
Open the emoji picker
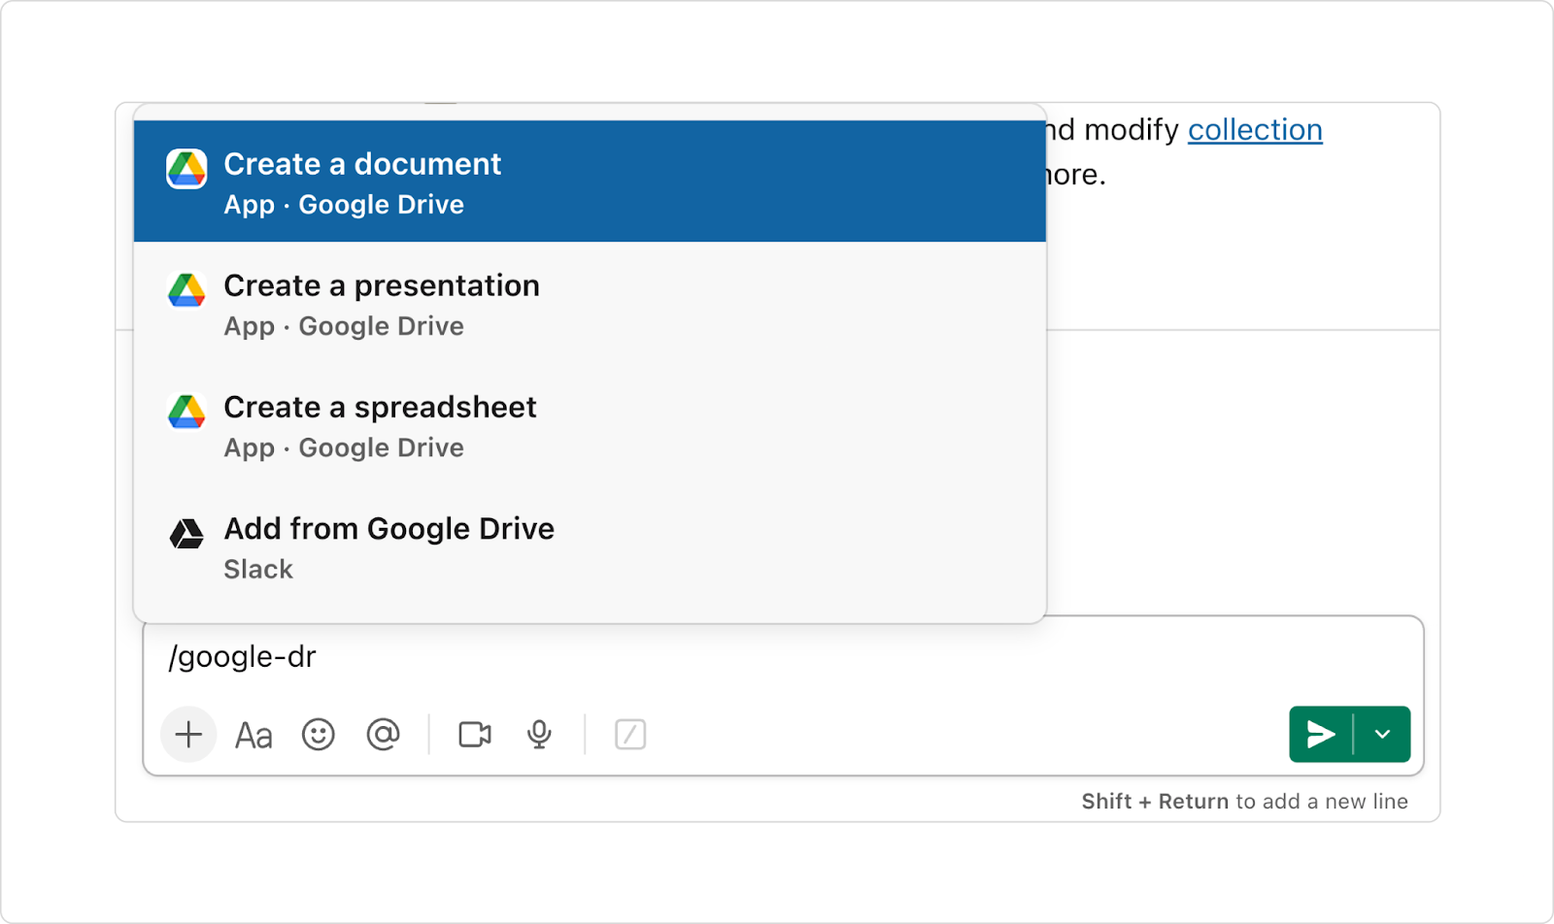pos(319,735)
